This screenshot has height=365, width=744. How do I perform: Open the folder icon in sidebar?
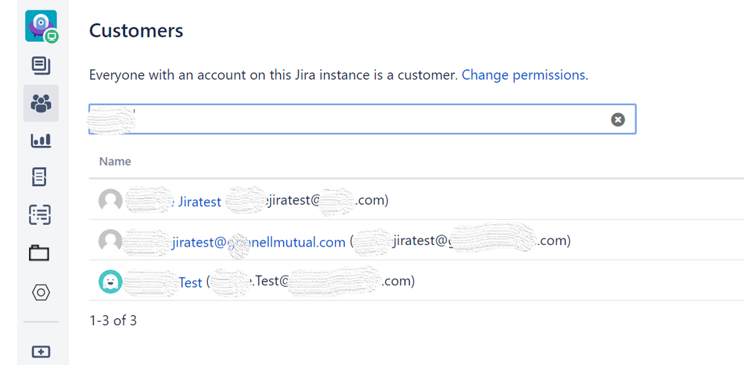tap(39, 253)
